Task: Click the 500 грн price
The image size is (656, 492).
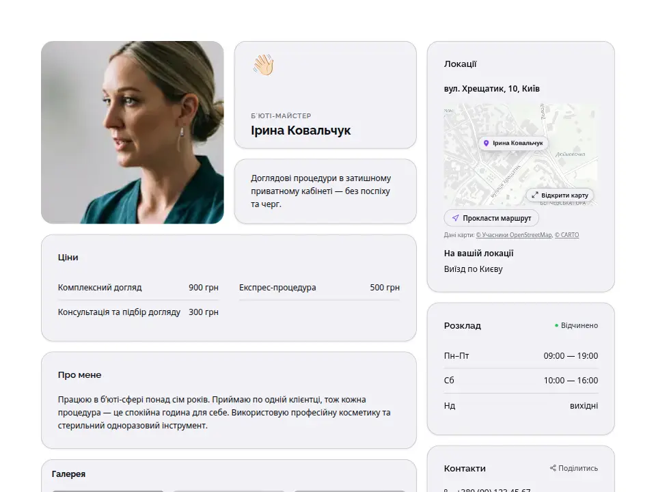Action: pos(385,288)
